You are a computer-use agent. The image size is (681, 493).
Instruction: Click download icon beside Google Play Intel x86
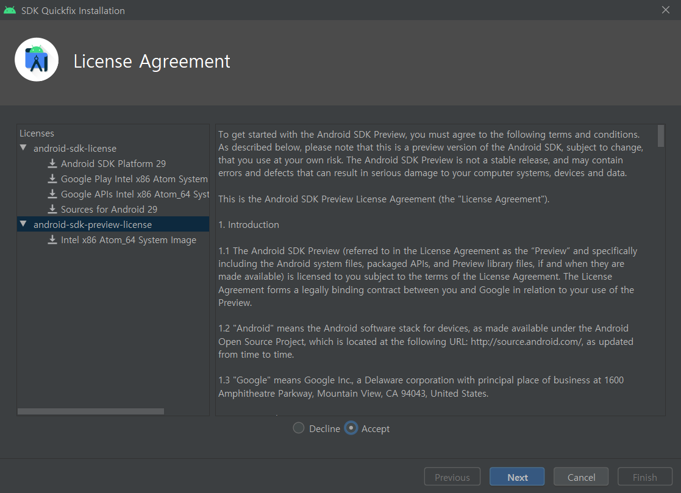coord(52,179)
